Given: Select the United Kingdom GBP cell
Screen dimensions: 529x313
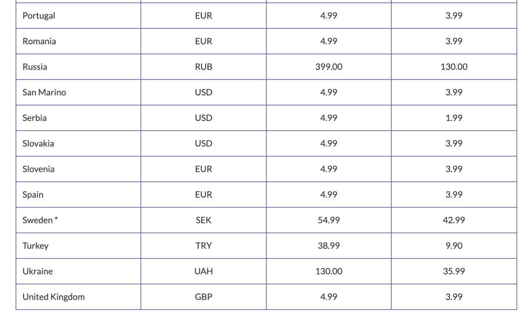Looking at the screenshot, I should [203, 297].
